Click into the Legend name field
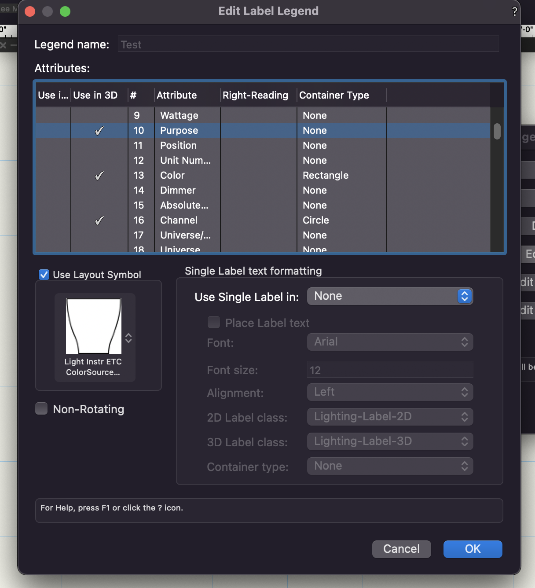 coord(307,44)
